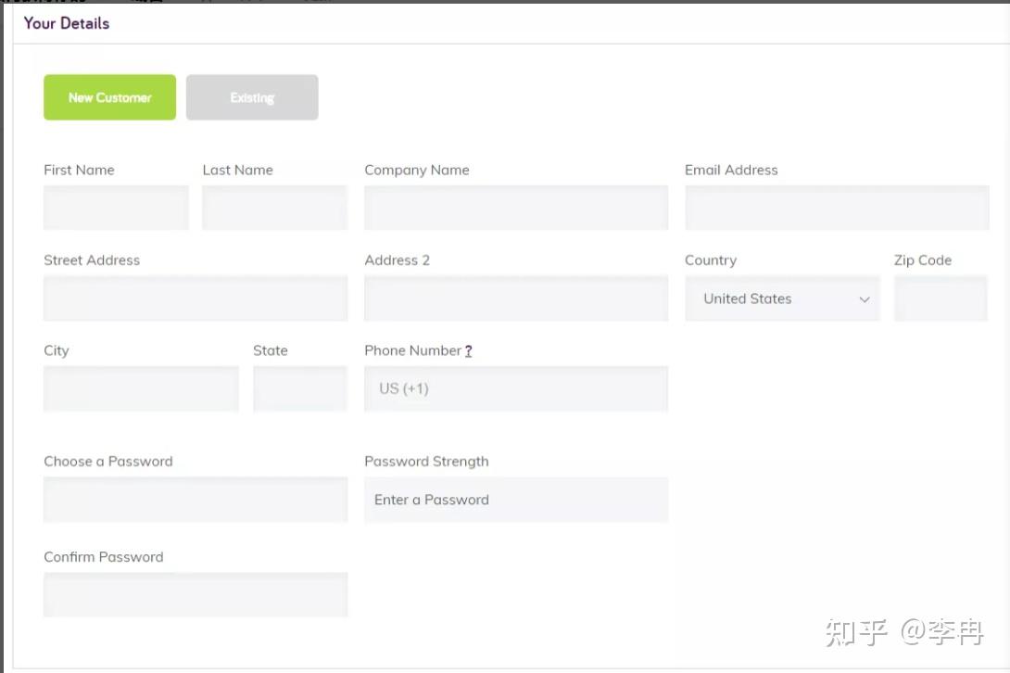Click the Your Details section heading
The width and height of the screenshot is (1010, 673).
pos(67,23)
